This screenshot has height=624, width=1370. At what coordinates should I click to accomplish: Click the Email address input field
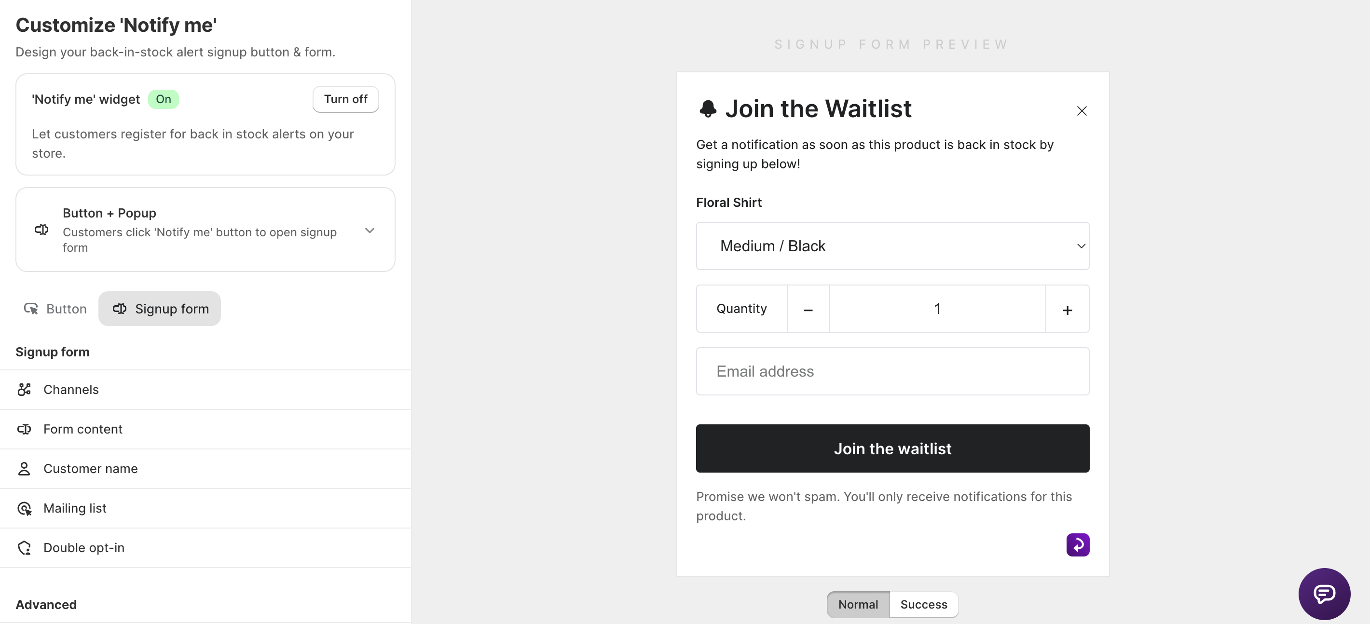click(892, 371)
